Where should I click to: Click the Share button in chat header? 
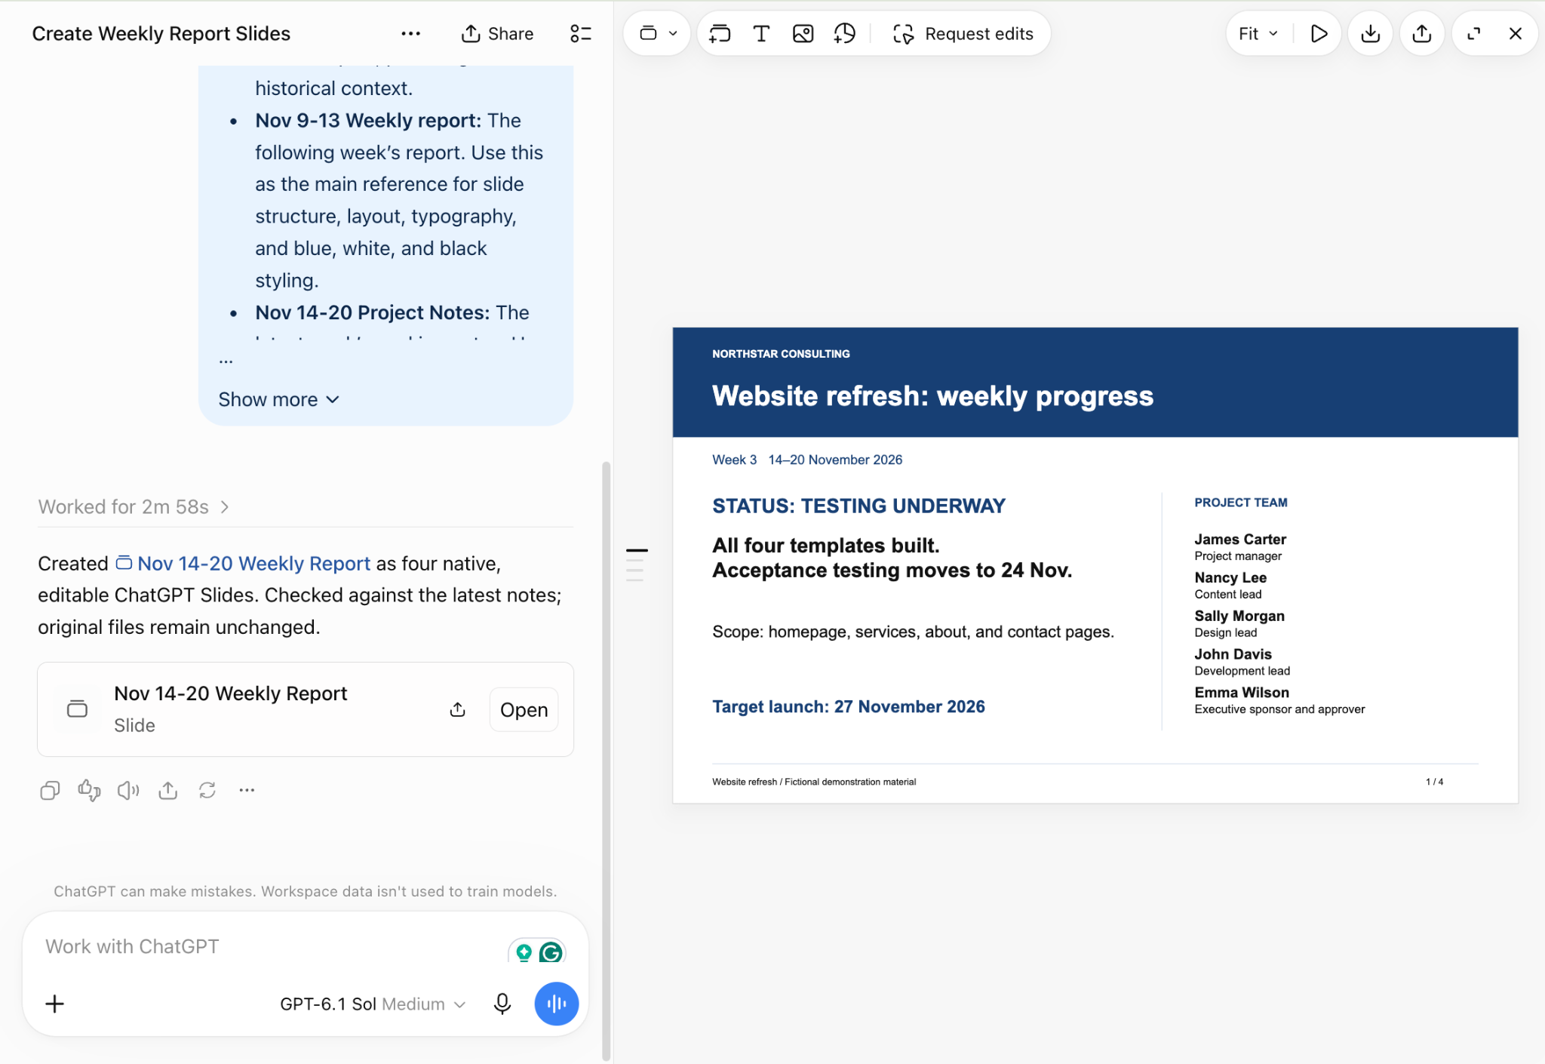tap(497, 33)
